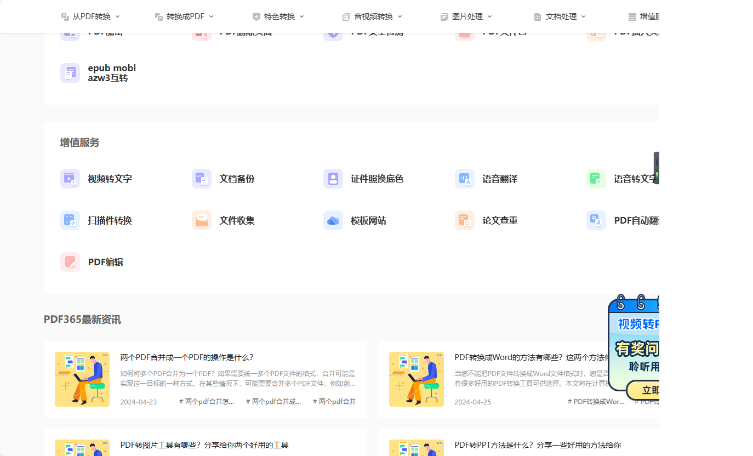Expand the 文档处理 dropdown arrow

583,16
